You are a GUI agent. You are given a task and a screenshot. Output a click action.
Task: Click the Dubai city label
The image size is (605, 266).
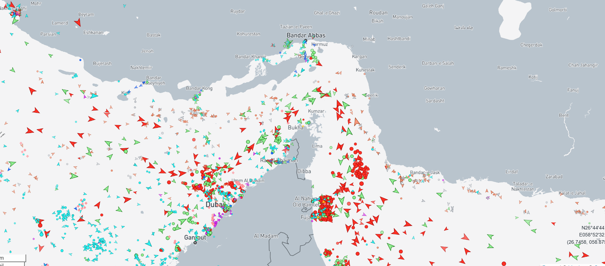pos(214,204)
